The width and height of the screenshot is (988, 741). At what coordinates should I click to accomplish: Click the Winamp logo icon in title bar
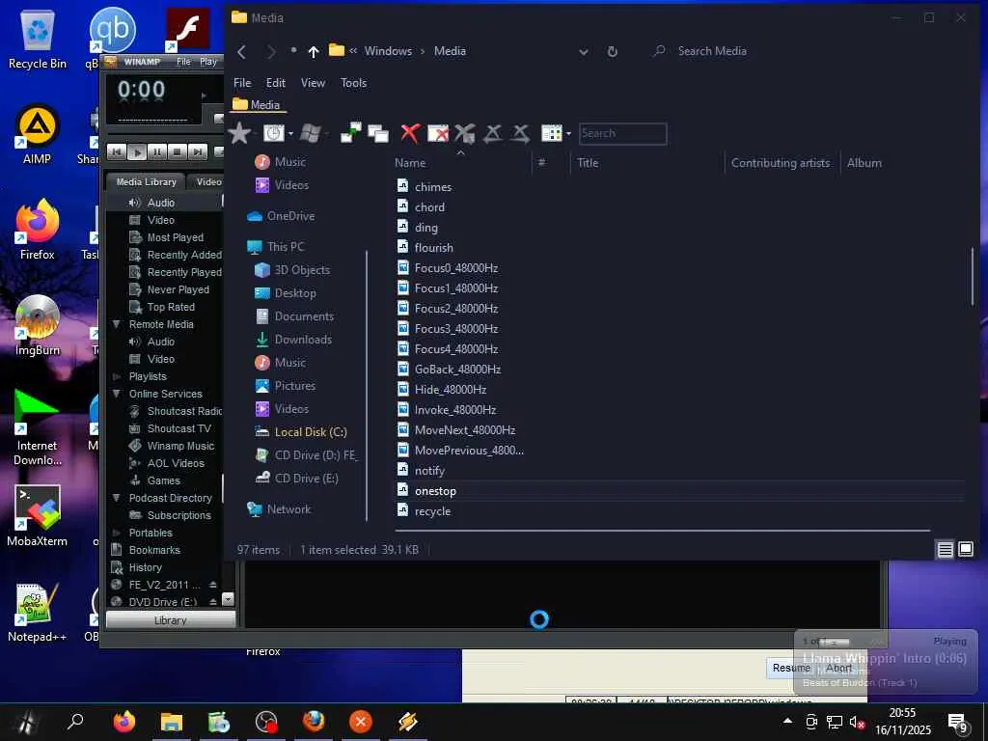[110, 62]
